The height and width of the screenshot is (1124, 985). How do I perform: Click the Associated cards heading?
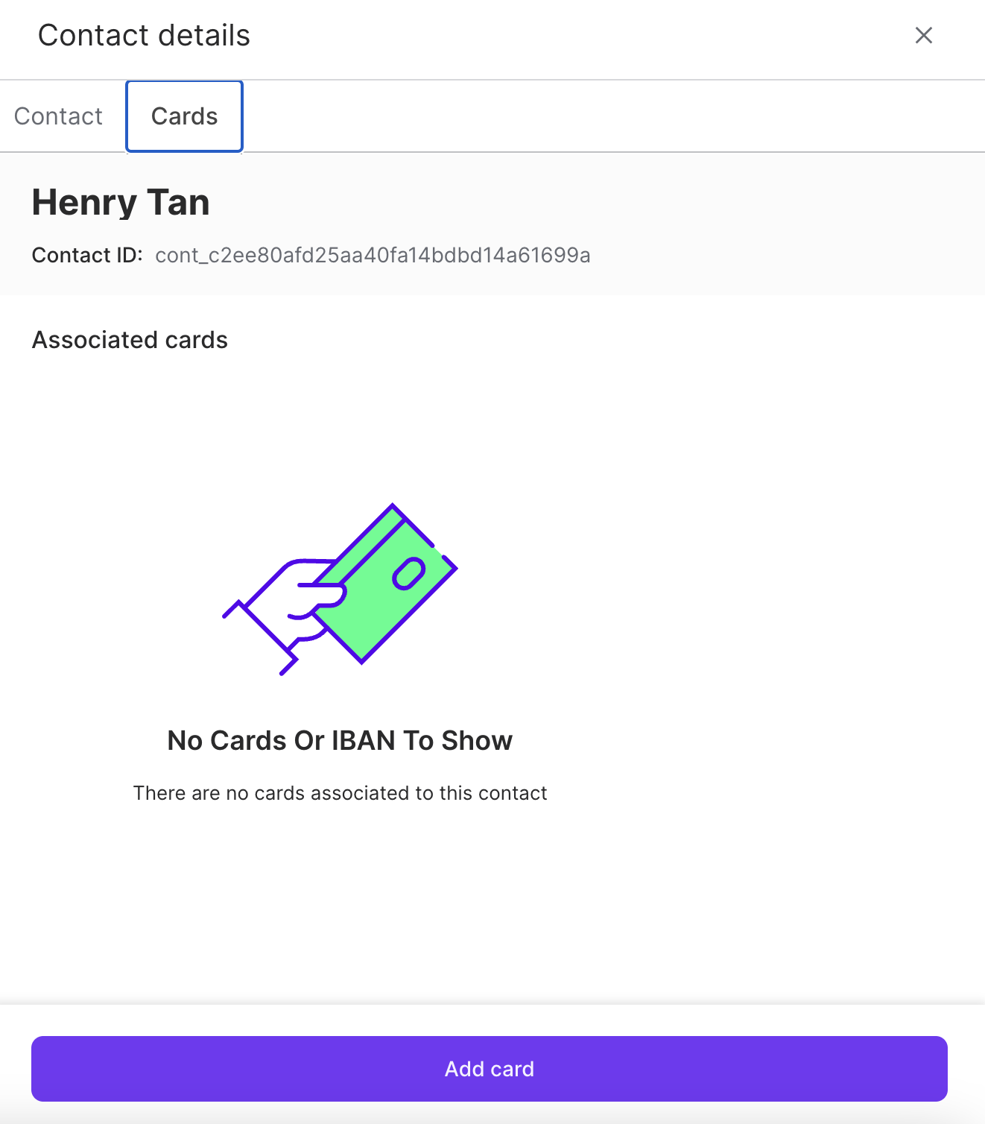point(130,340)
